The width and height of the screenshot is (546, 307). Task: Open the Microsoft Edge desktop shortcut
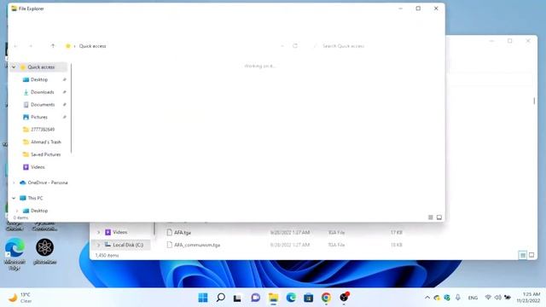(15, 254)
